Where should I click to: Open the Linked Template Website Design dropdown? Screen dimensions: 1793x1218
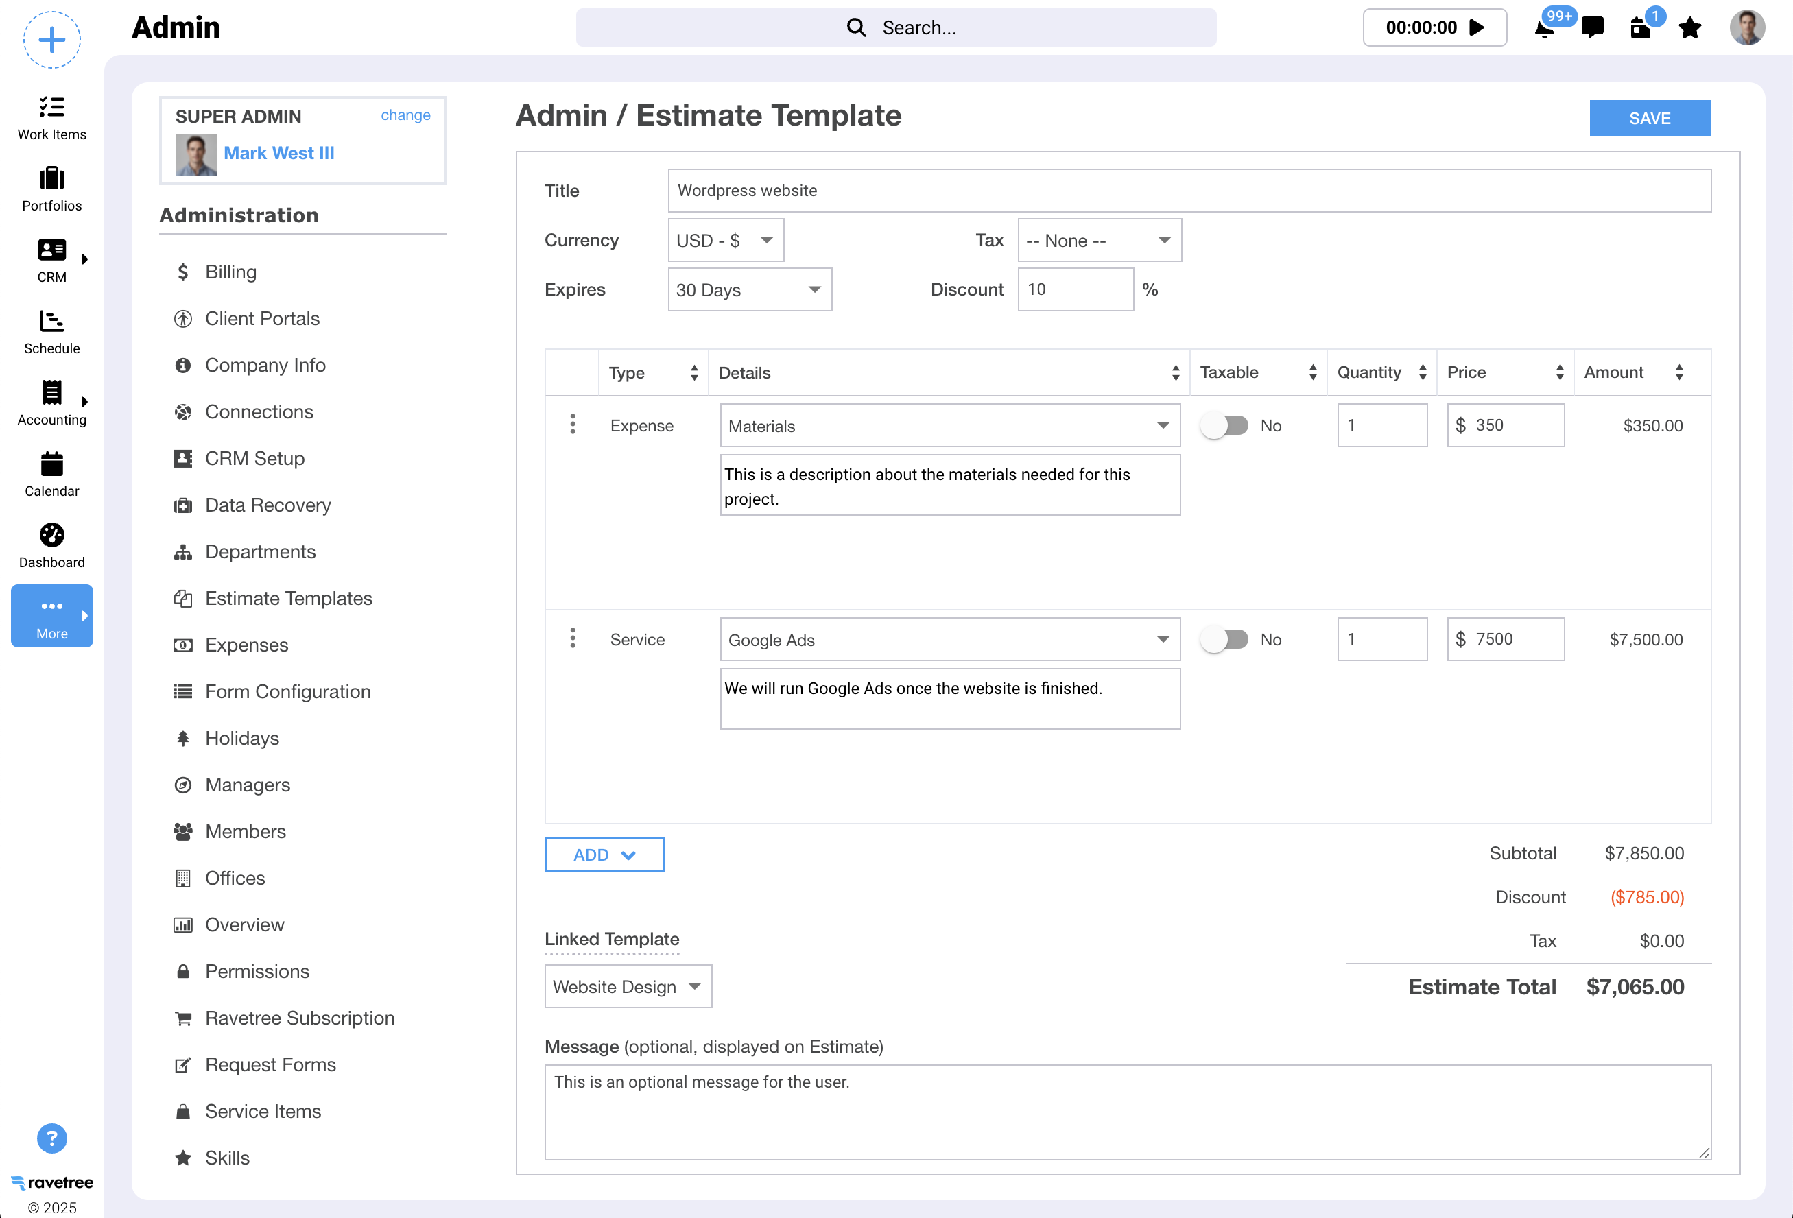click(x=627, y=986)
